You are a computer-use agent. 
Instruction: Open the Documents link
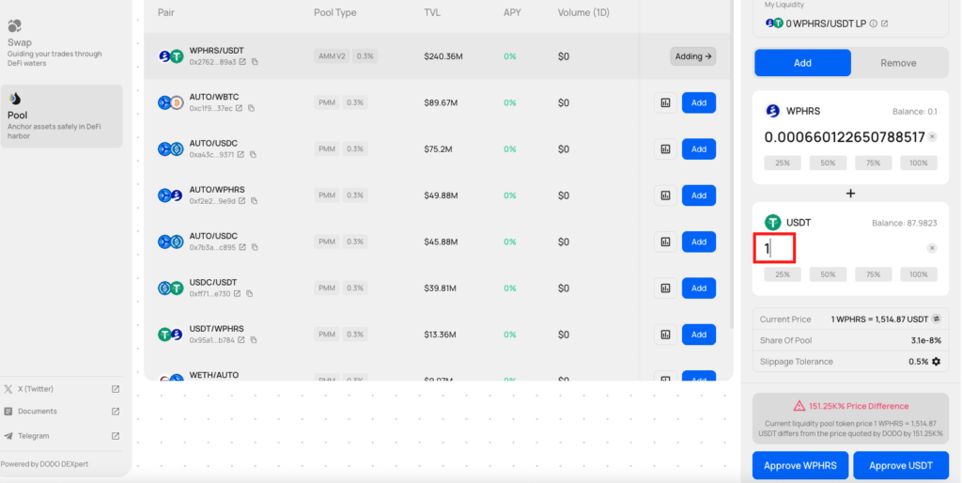tap(38, 412)
